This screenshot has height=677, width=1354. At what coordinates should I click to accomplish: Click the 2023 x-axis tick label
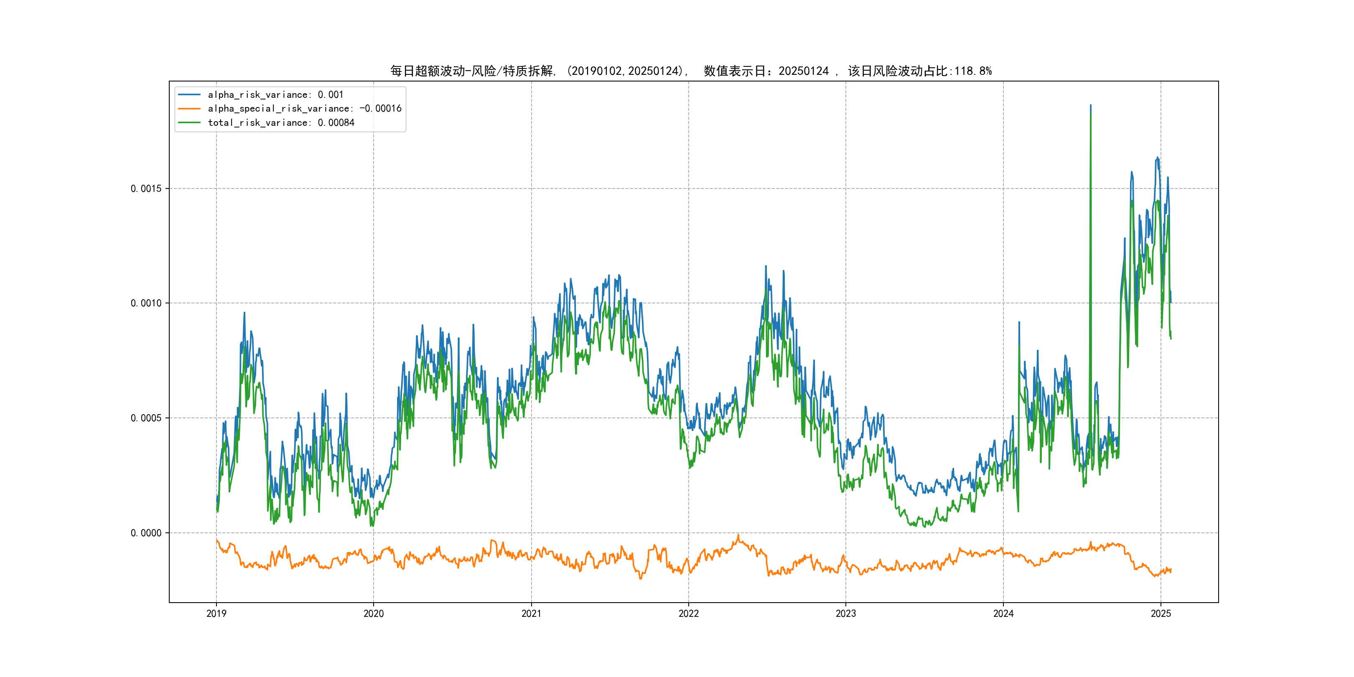[x=846, y=613]
